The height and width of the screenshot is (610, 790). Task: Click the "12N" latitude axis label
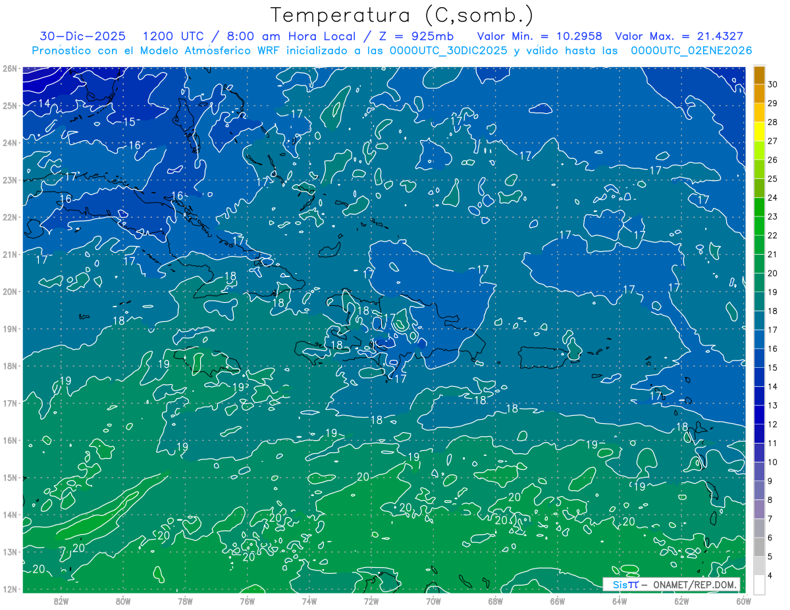(x=10, y=589)
